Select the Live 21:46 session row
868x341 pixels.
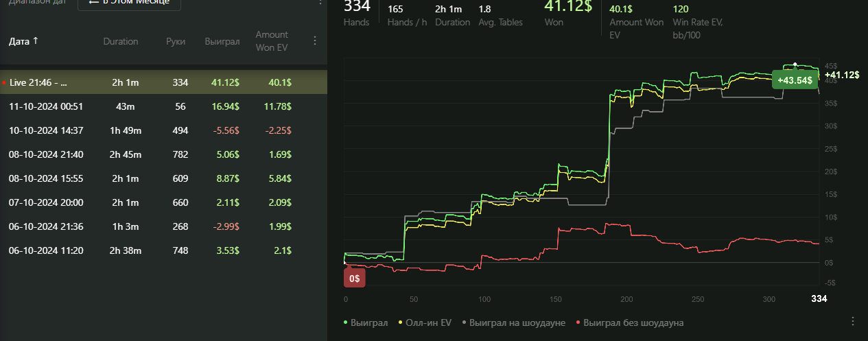tap(163, 82)
